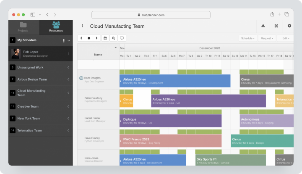The width and height of the screenshot is (302, 174).
Task: Open the Request dropdown
Action: click(267, 38)
